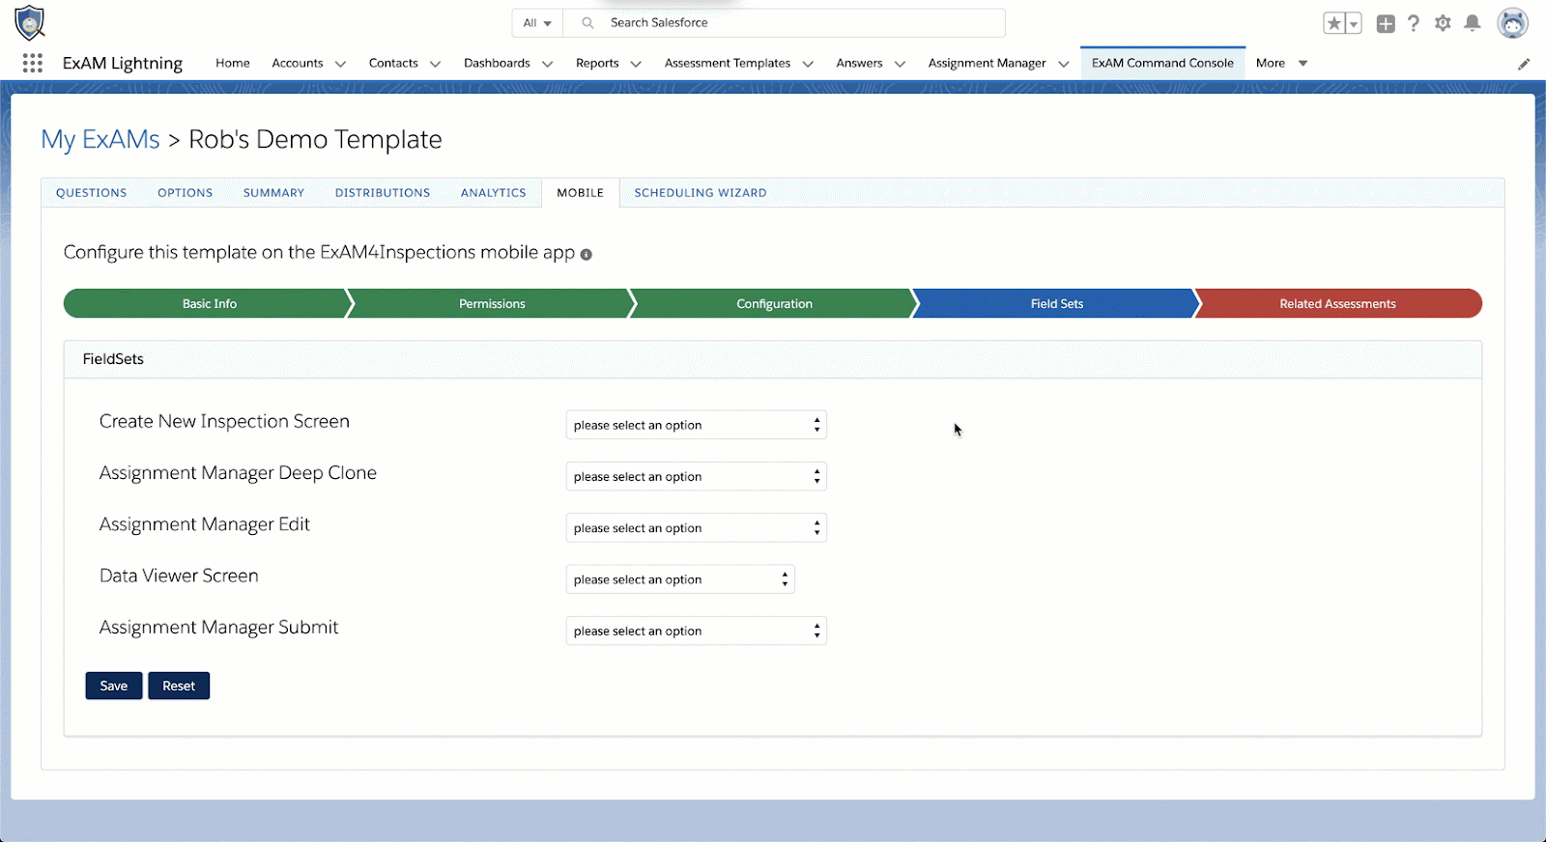This screenshot has height=842, width=1546.
Task: Go to the Permissions step
Action: pos(492,303)
